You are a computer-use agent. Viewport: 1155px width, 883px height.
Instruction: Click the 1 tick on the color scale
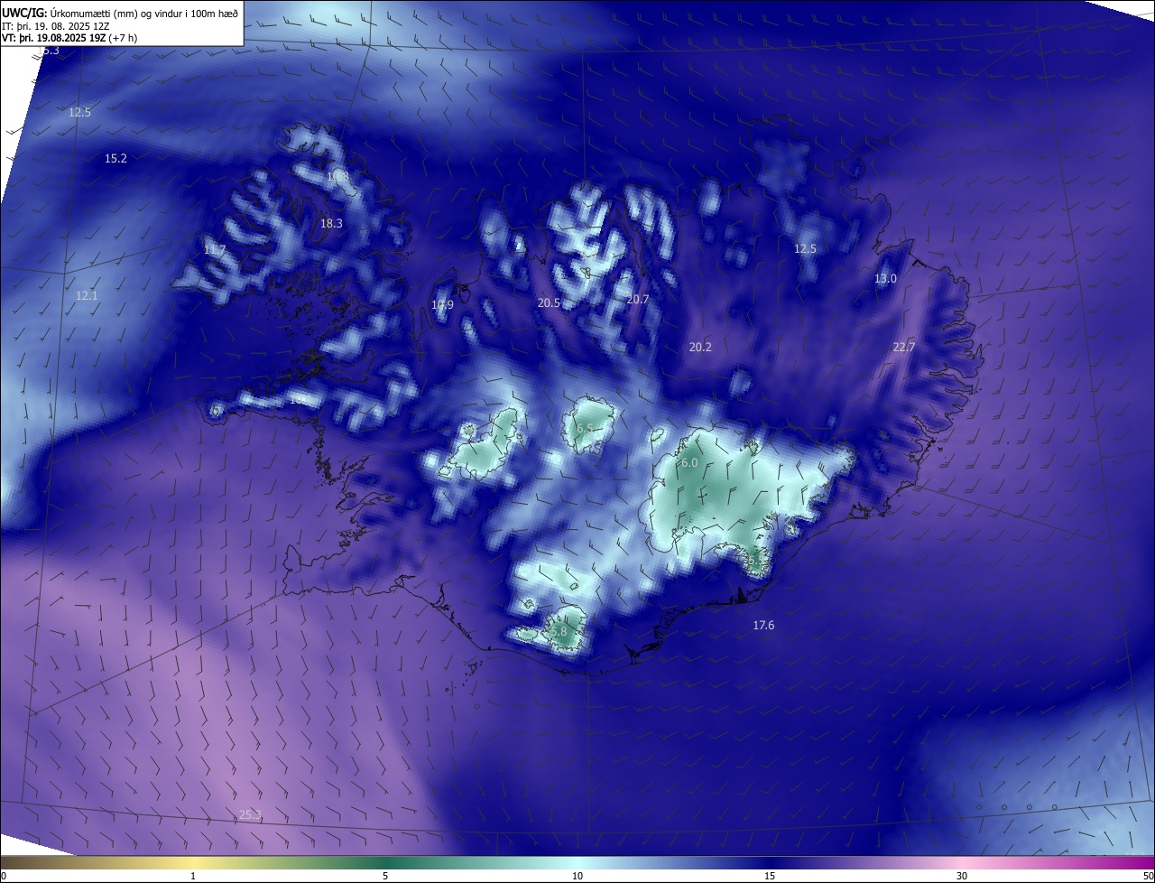(x=193, y=876)
